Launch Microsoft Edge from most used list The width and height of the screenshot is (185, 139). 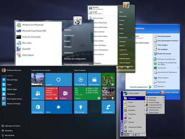click(12, 80)
